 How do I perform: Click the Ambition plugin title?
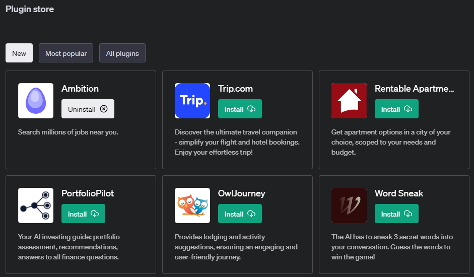click(80, 89)
